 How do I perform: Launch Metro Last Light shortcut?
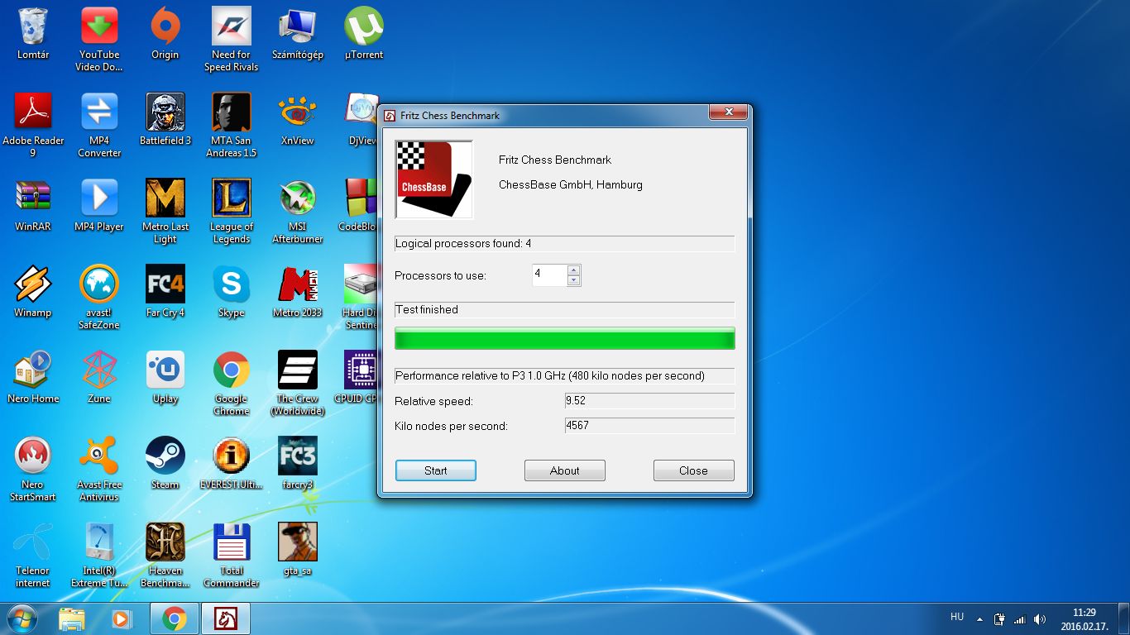165,211
